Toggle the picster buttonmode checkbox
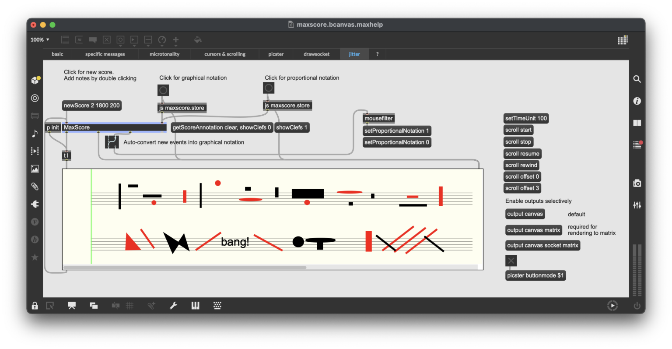The height and width of the screenshot is (349, 672). [511, 260]
